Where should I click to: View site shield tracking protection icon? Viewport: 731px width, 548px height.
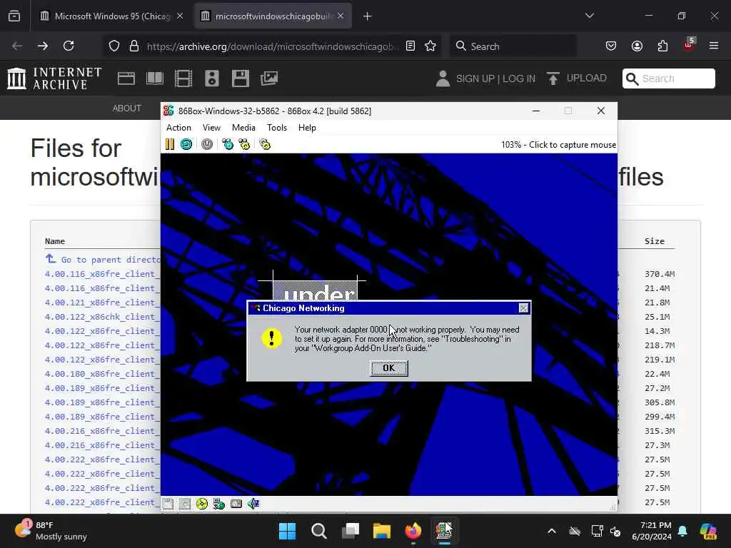pyautogui.click(x=114, y=46)
